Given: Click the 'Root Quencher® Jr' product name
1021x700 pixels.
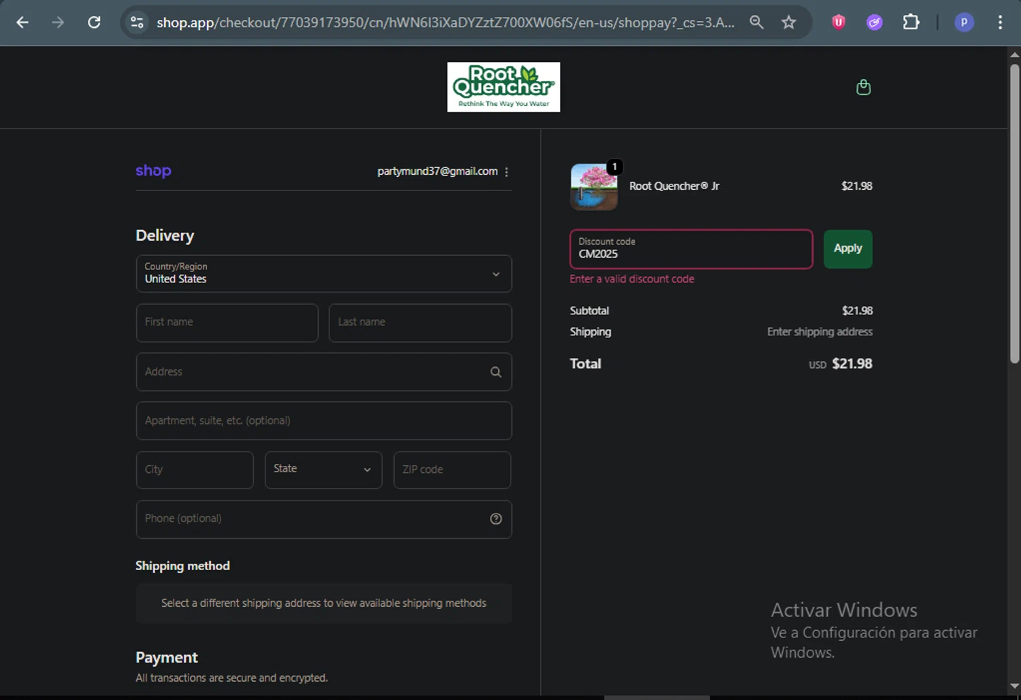Looking at the screenshot, I should coord(674,186).
